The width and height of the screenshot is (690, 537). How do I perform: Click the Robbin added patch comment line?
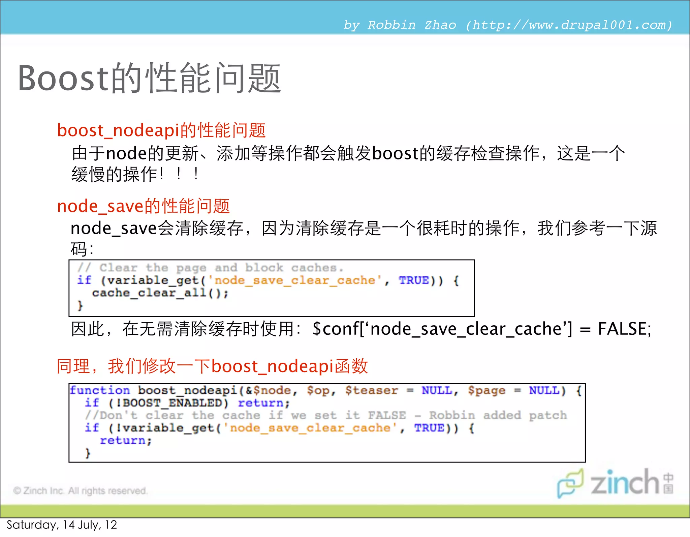click(x=326, y=415)
